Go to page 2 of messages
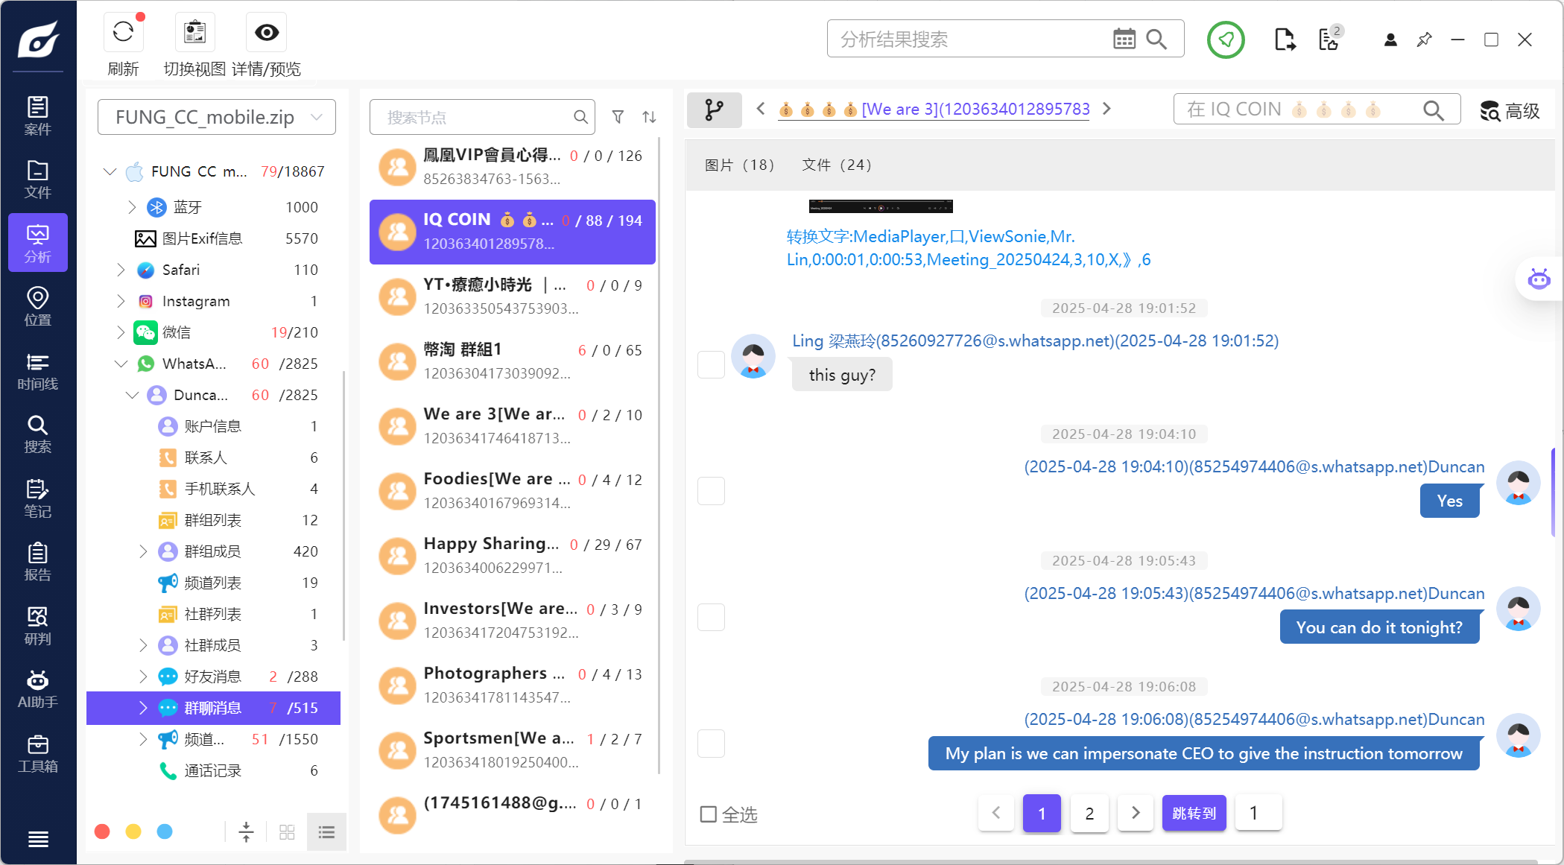 [x=1089, y=813]
